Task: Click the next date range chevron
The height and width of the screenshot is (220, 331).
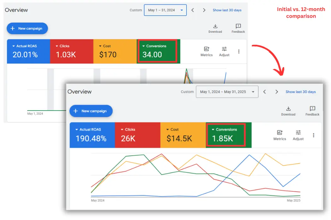Action: [x=276, y=91]
